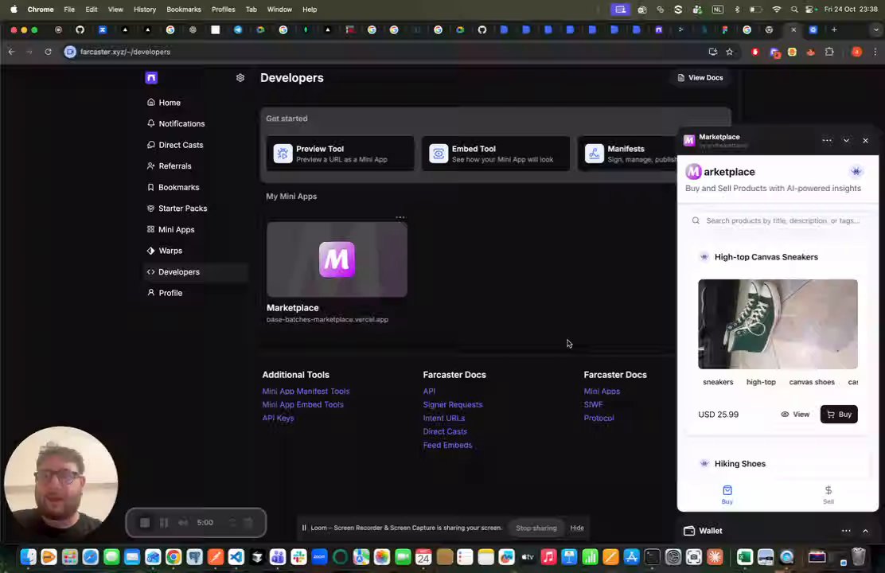Select the sneakers tag
Viewport: 885px width, 573px height.
coord(718,382)
